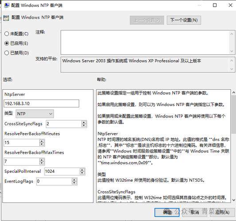Decrease SpecialPollInterval with the down arrow
The height and width of the screenshot is (221, 236).
point(82,173)
